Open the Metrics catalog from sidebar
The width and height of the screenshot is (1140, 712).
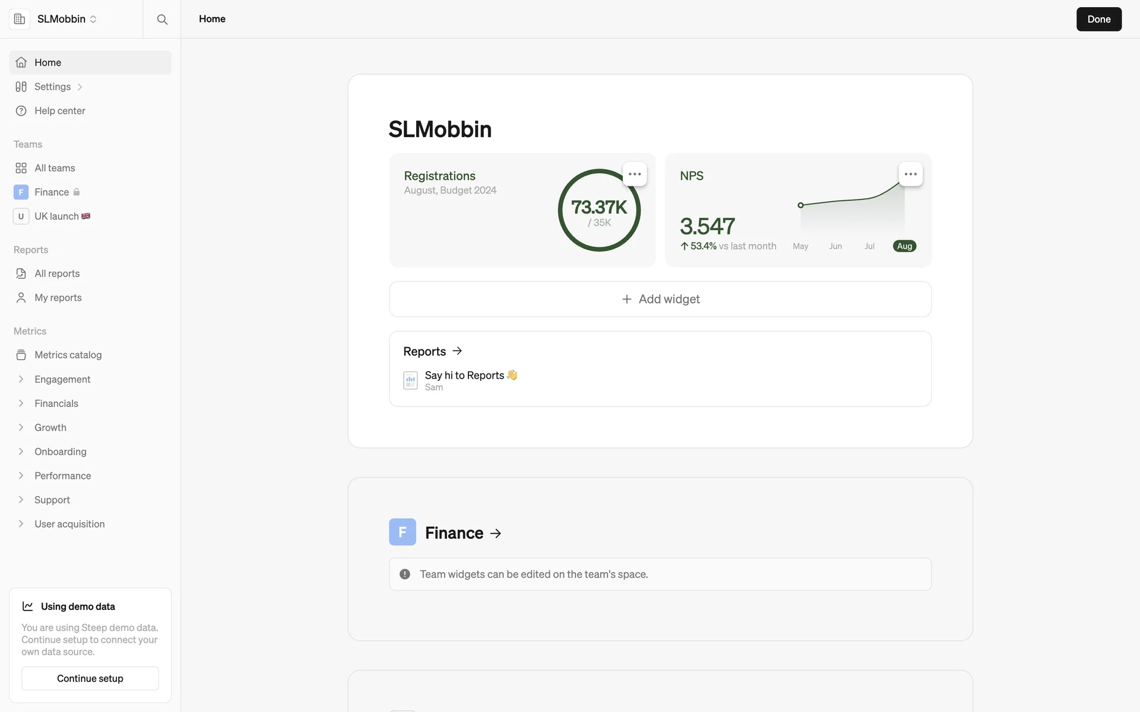(68, 355)
